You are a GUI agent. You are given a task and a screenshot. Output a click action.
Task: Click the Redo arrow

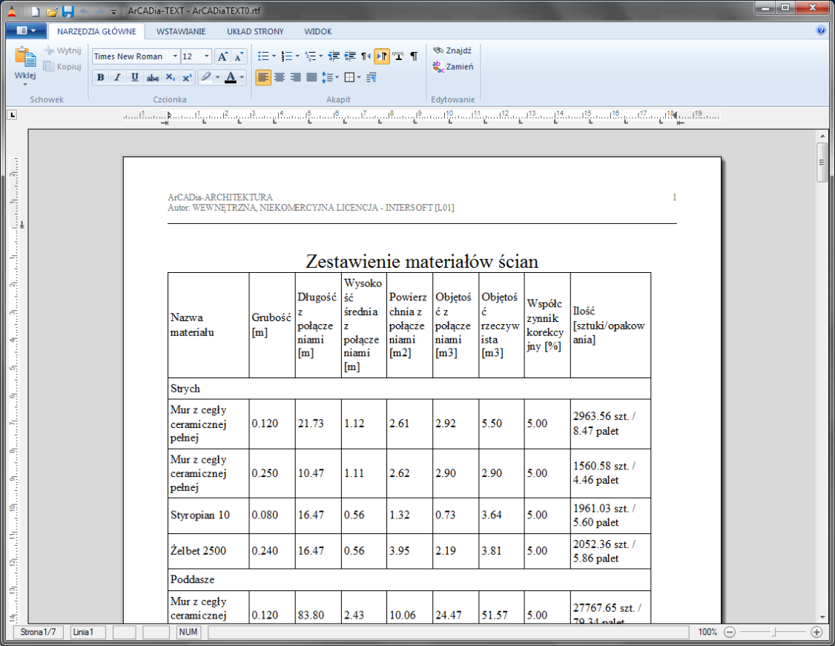[x=99, y=11]
